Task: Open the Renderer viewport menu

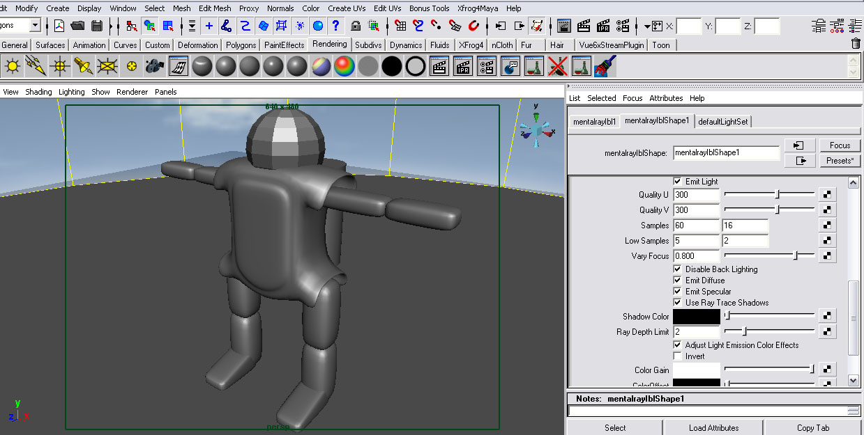Action: click(x=132, y=92)
